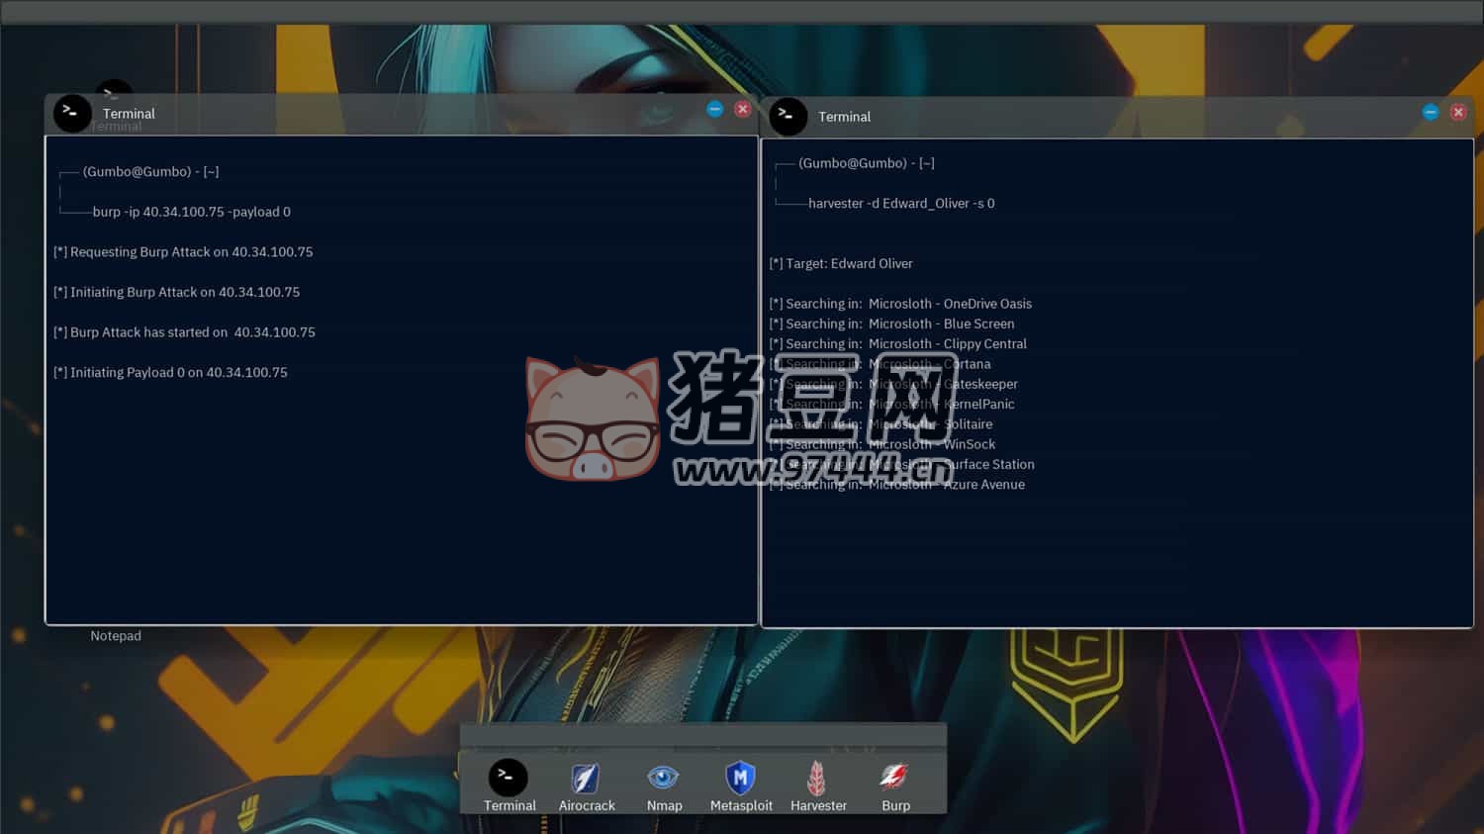Open the Harvester tool in dock
Screen dimensions: 1484x834
pos(817,779)
